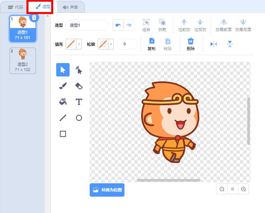Switch to the 声音 (Sounds) tab
The image size is (265, 213).
point(70,7)
